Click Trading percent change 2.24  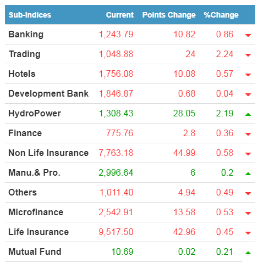coord(224,54)
